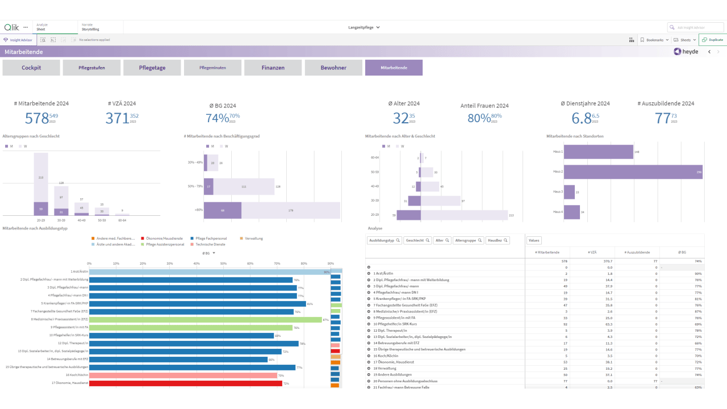Click the Duplicate button
This screenshot has width=727, height=409.
(713, 40)
